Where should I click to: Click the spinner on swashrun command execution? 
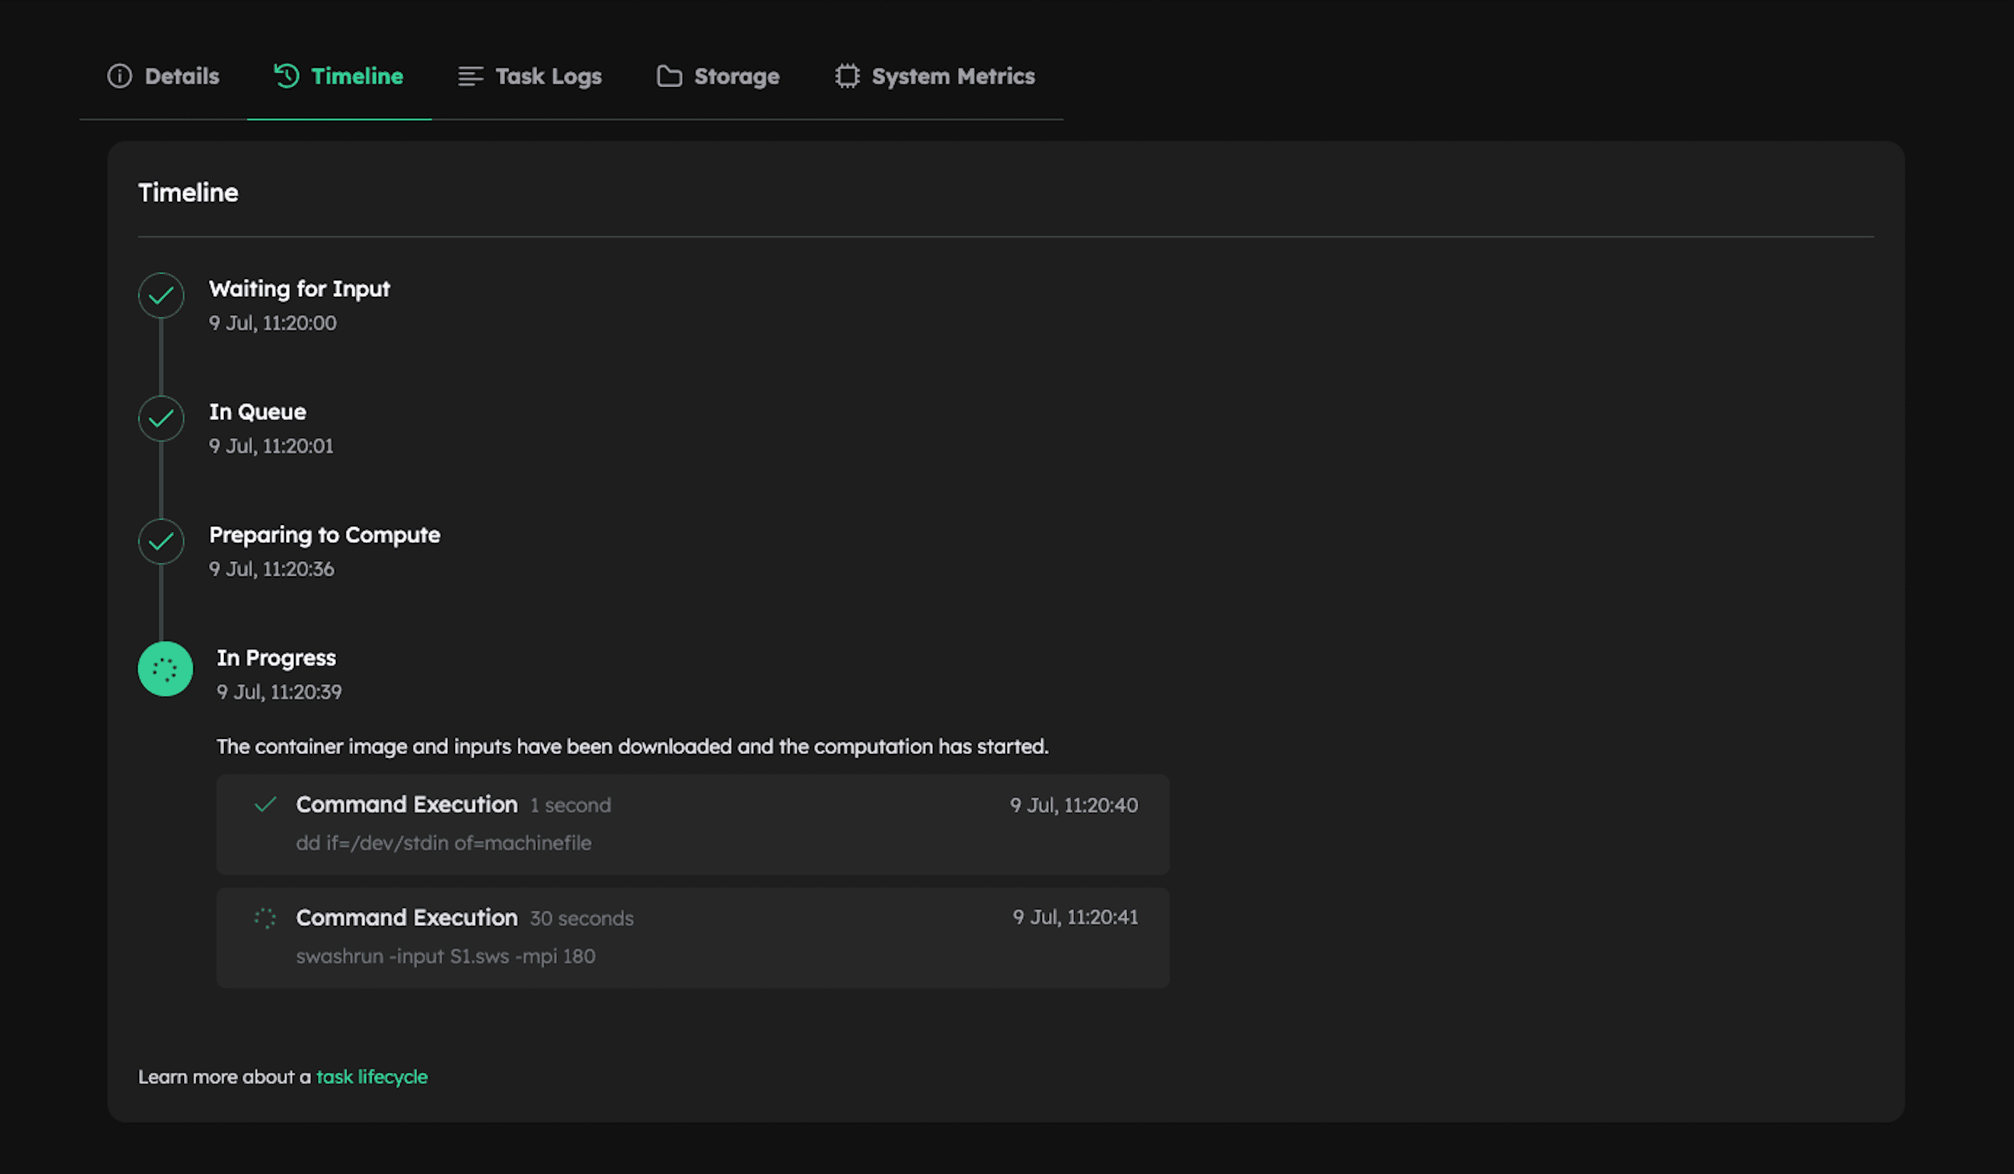click(264, 918)
